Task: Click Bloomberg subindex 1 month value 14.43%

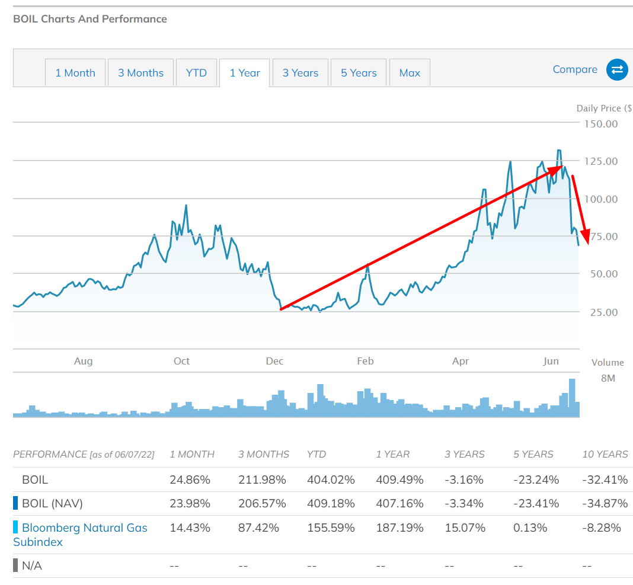Action: click(190, 528)
